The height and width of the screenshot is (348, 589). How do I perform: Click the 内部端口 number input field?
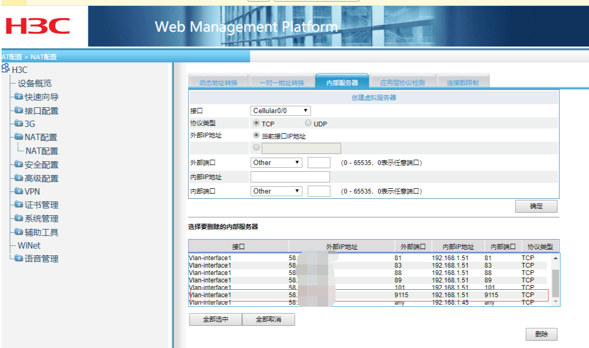(x=319, y=191)
